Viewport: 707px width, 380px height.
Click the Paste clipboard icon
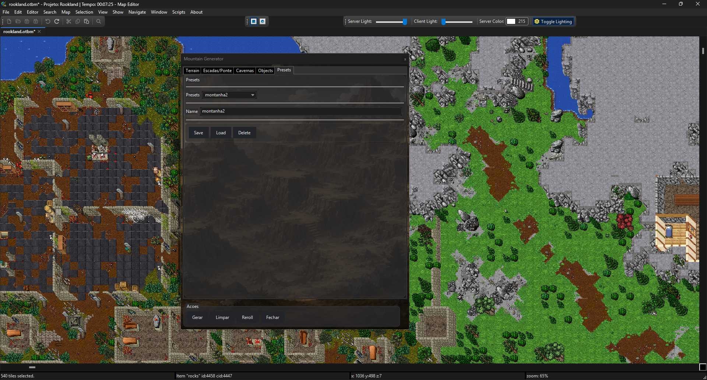click(87, 21)
